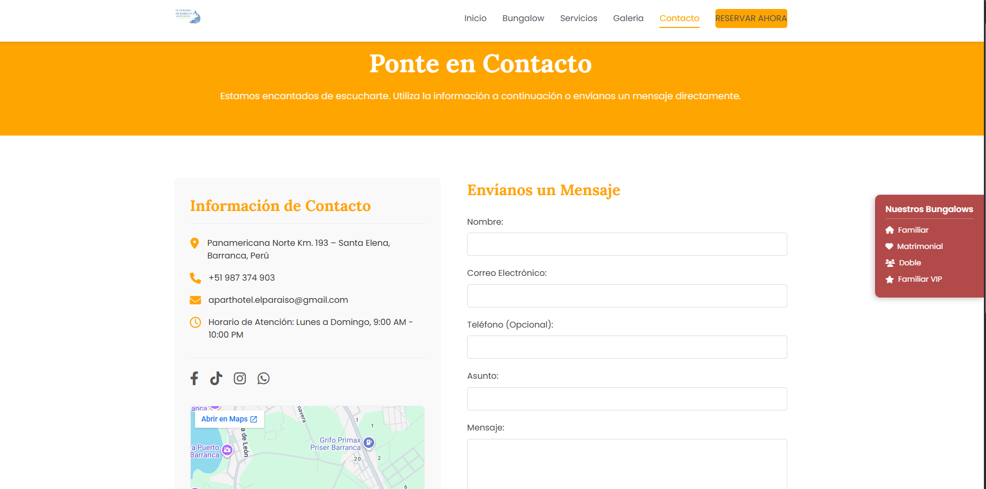Click the house icon beside Familiar
The height and width of the screenshot is (489, 986).
[890, 230]
